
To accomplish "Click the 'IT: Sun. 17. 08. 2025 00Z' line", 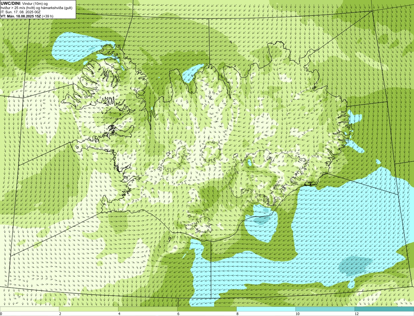I will (21, 12).
